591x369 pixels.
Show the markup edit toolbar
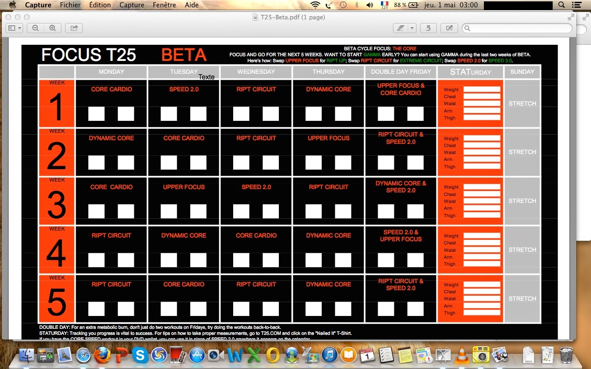(449, 28)
